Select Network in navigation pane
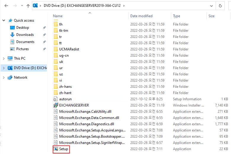This screenshot has height=154, width=231. (20, 77)
